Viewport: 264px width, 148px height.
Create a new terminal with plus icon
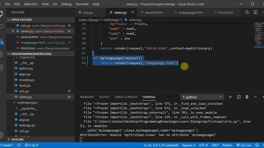230,97
